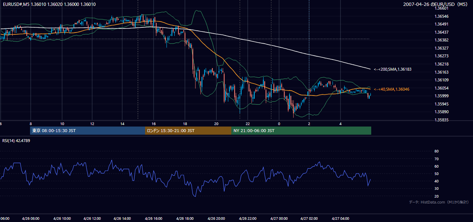The height and width of the screenshot is (222, 473).
Task: Click hour label 18 under the price chart
Action: click(185, 124)
